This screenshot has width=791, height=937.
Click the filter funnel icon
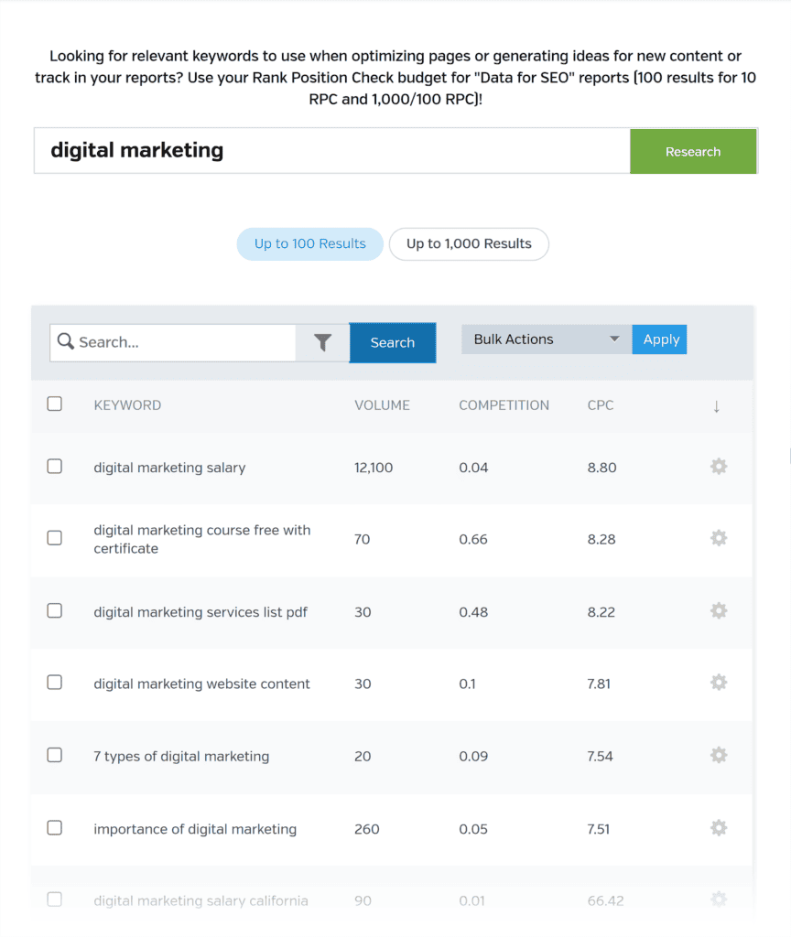point(322,342)
